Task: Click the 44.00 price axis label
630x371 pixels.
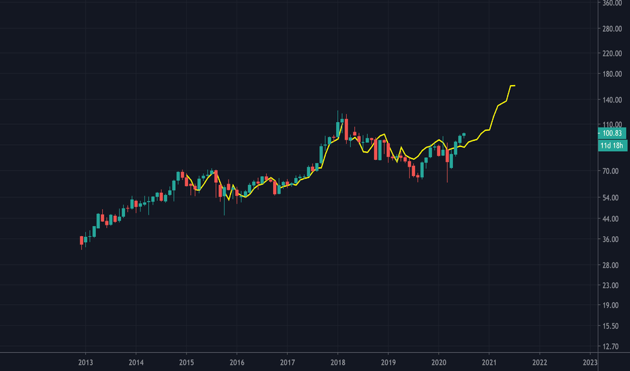Action: (610, 219)
